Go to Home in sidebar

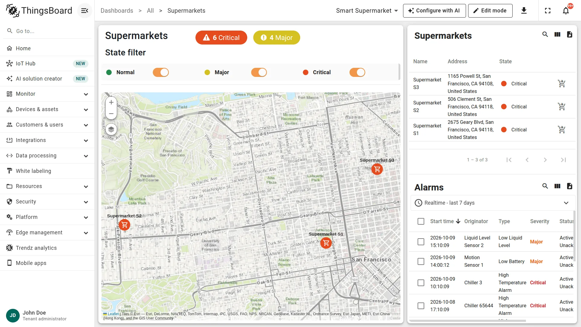coord(47,48)
